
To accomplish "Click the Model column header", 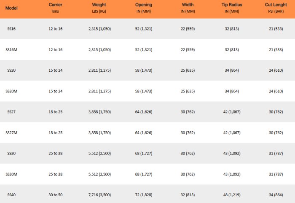I will tap(11, 8).
